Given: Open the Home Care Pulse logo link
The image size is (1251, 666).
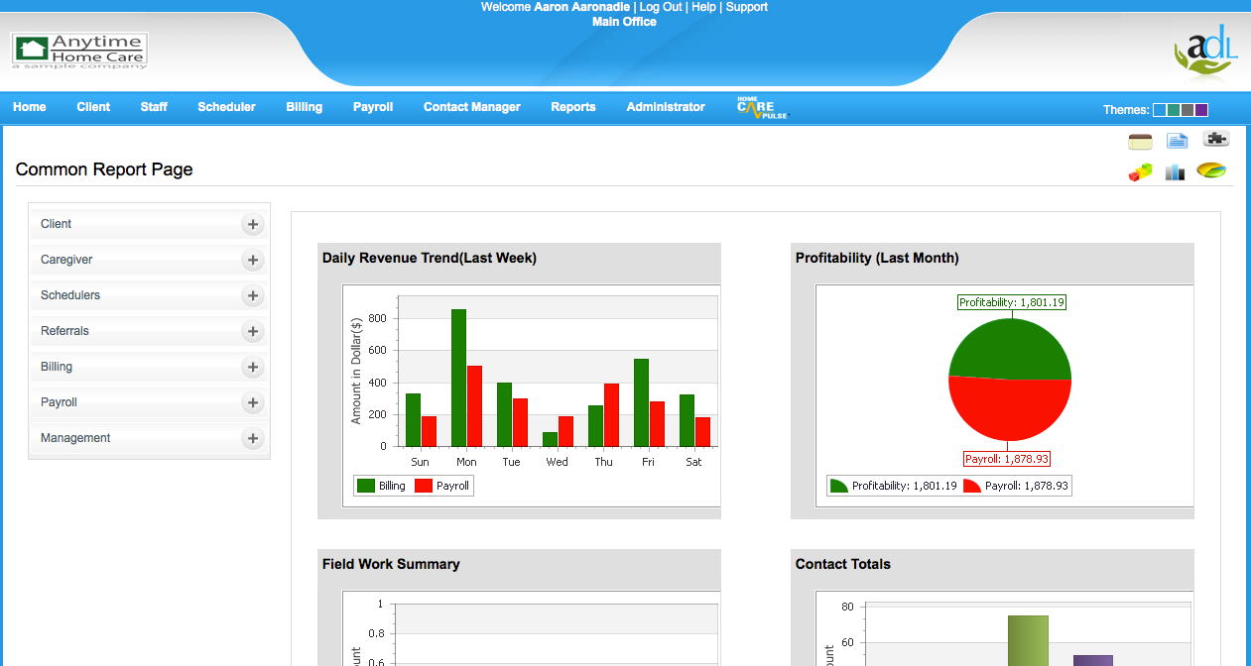Looking at the screenshot, I should click(762, 107).
